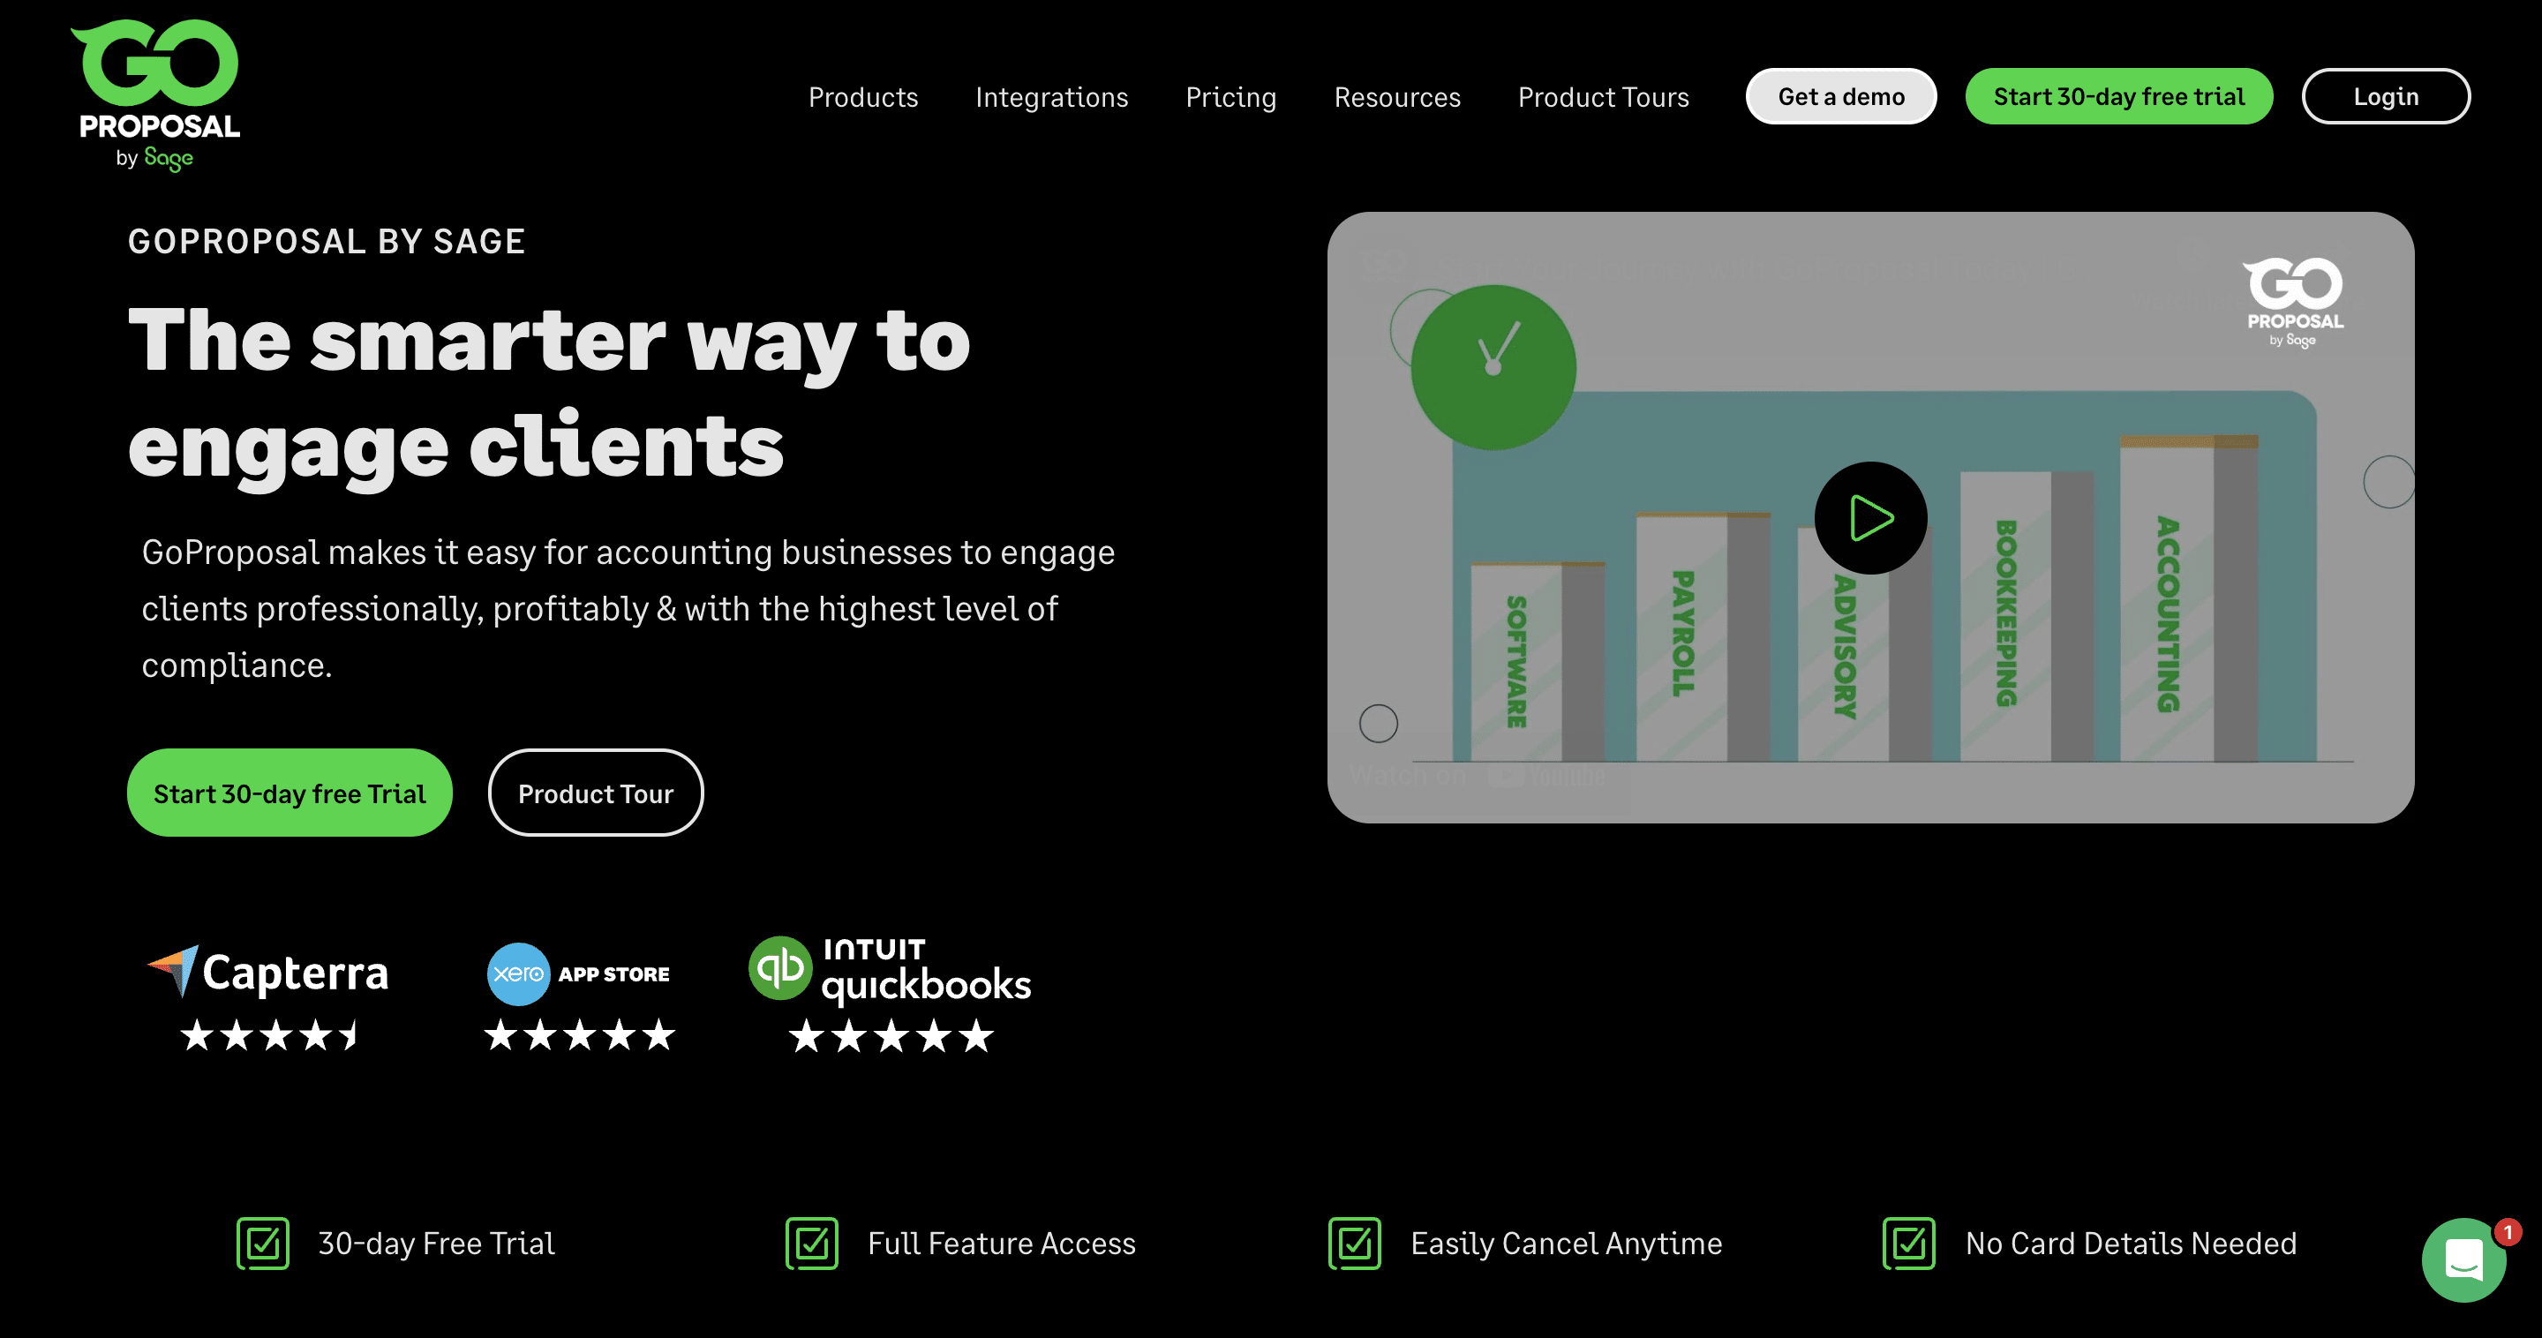Click the Login button
This screenshot has height=1338, width=2542.
pos(2385,95)
